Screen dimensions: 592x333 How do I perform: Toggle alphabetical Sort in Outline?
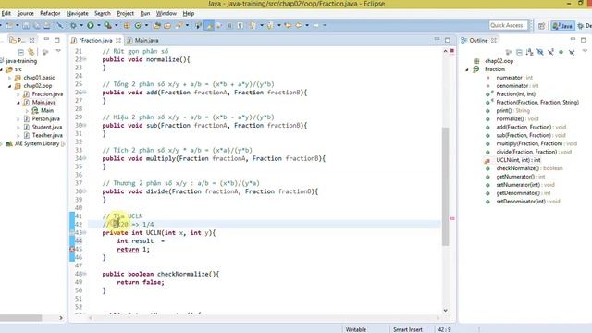530,52
